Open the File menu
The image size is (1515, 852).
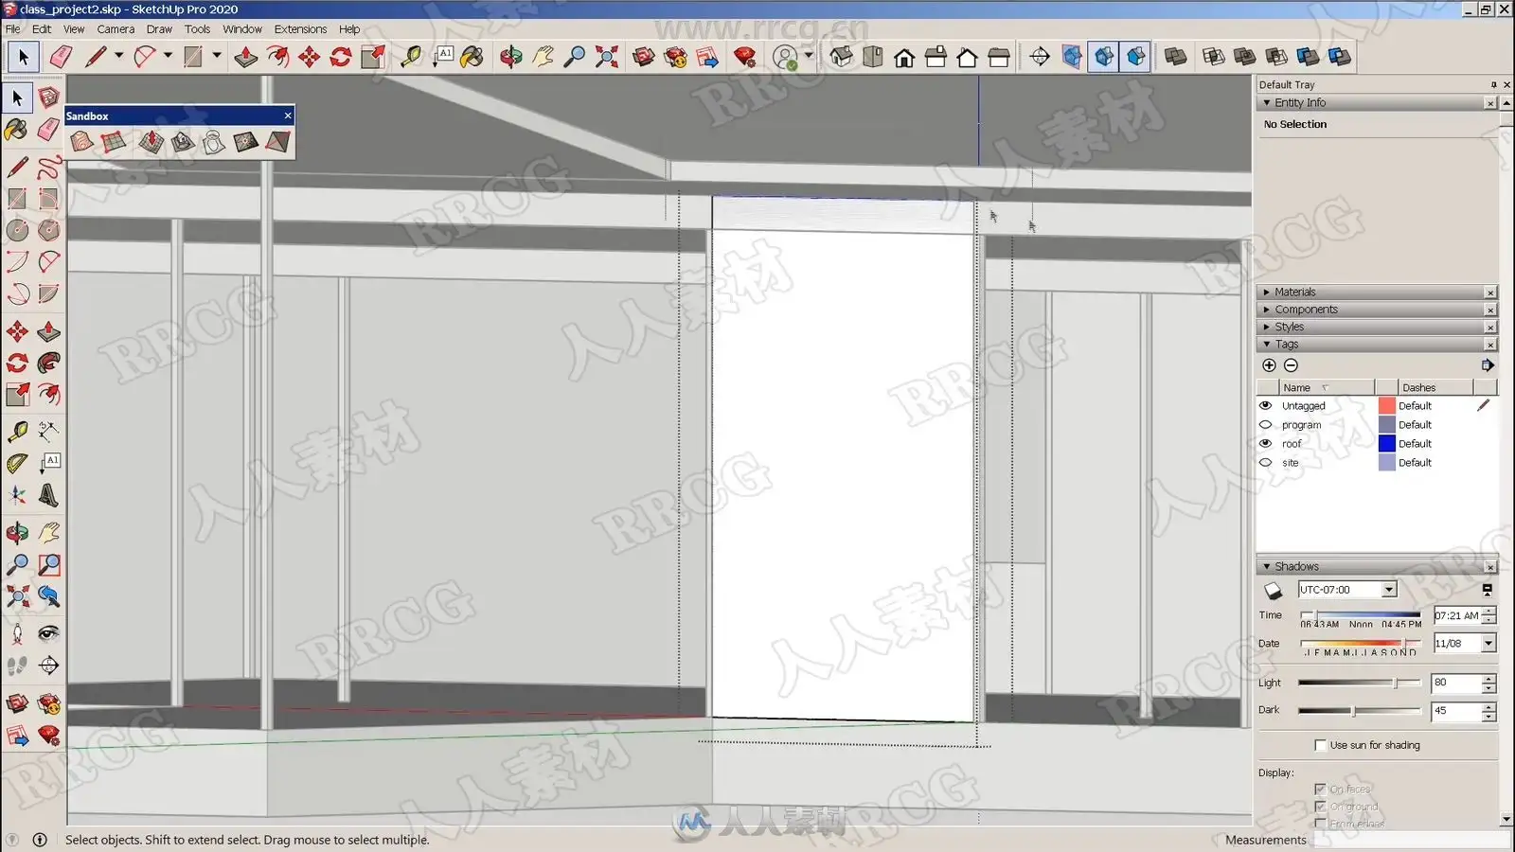tap(12, 29)
